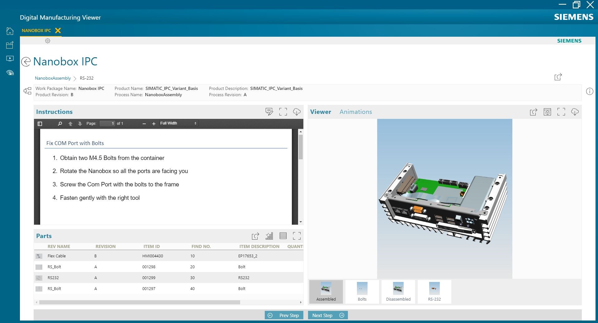This screenshot has height=323, width=598.
Task: Select the Disassembled thumbnail
Action: (398, 292)
